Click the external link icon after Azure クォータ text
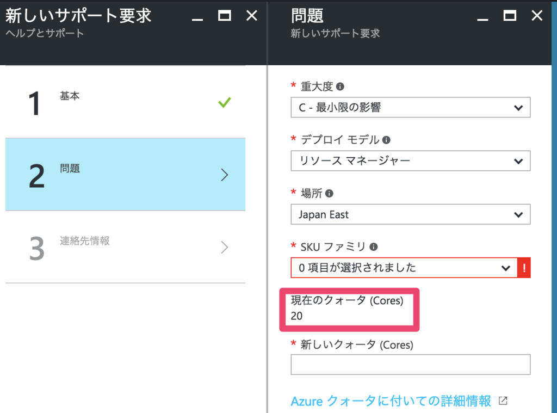 (x=503, y=401)
